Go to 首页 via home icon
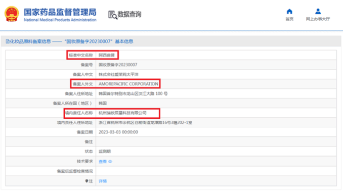343x193 pixels. click(x=289, y=11)
